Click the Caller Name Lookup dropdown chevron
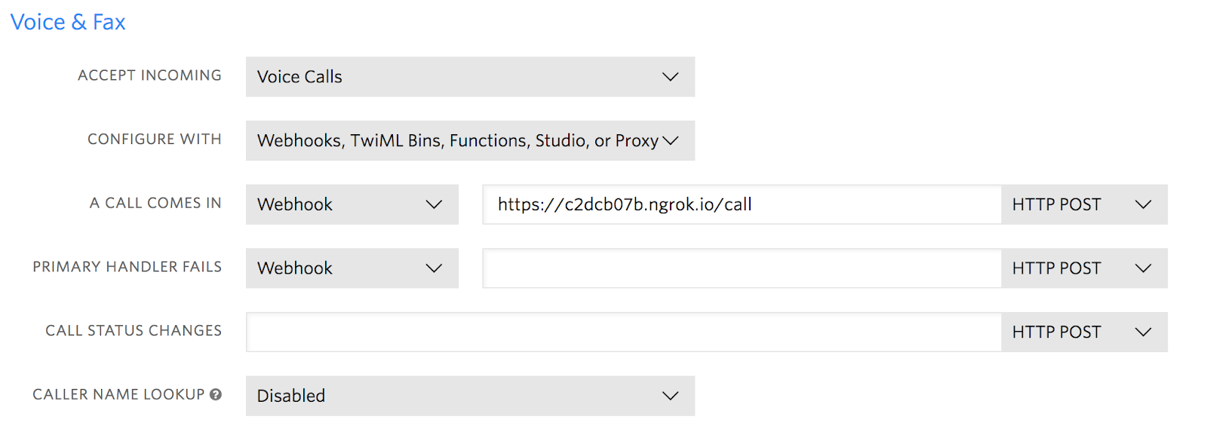The height and width of the screenshot is (429, 1207). pyautogui.click(x=670, y=396)
